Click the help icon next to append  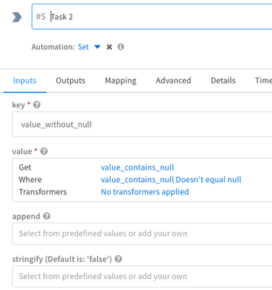coord(47,216)
